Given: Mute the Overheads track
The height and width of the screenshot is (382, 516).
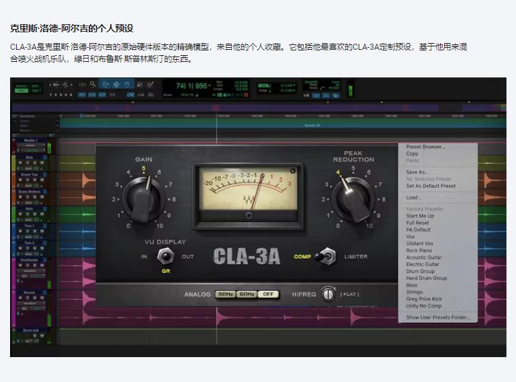Looking at the screenshot, I should click(42, 266).
